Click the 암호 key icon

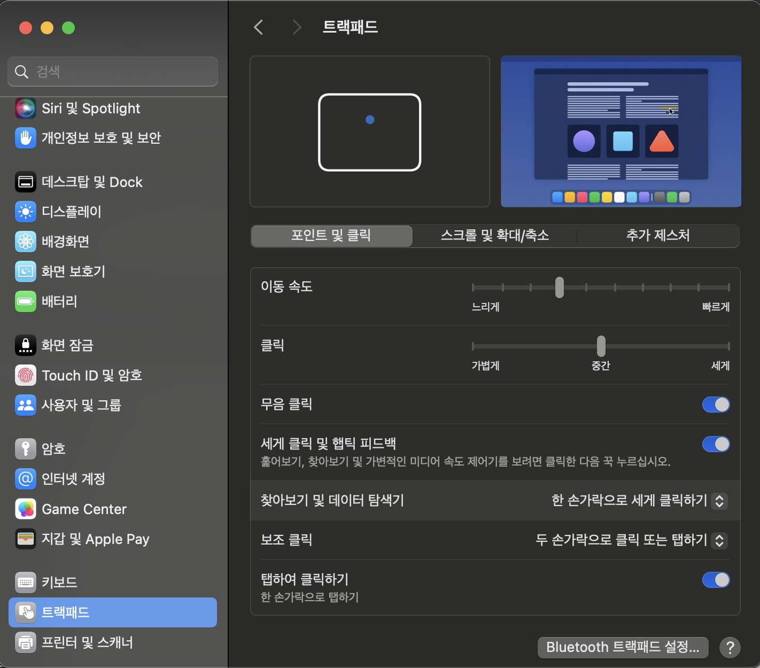click(x=26, y=449)
